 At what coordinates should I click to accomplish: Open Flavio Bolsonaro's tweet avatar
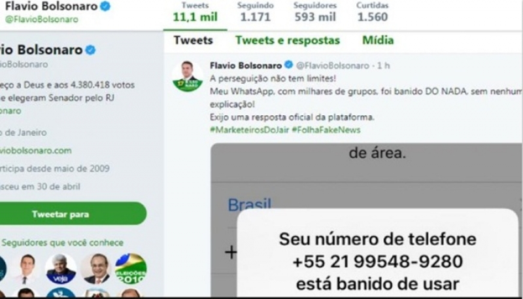click(188, 77)
